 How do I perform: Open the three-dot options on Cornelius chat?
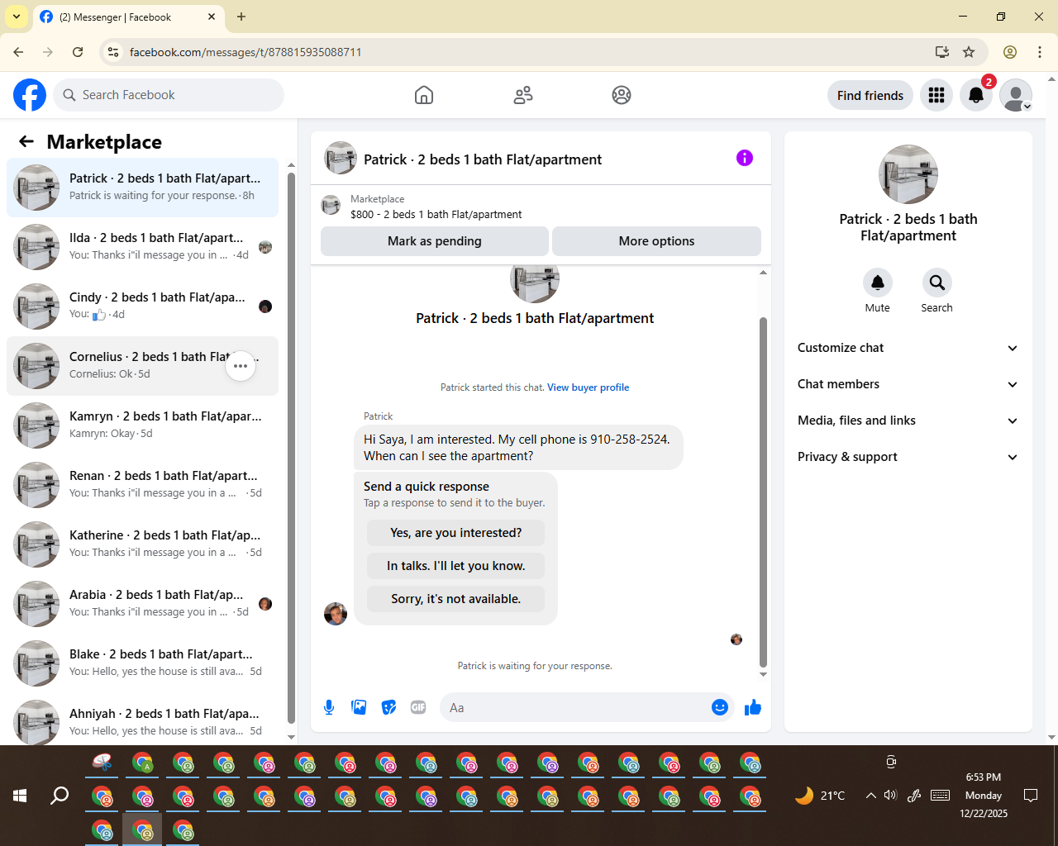pyautogui.click(x=241, y=366)
